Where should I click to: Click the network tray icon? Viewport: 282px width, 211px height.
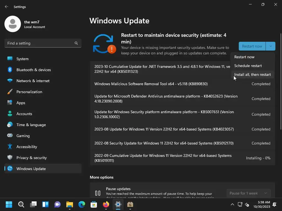click(240, 204)
